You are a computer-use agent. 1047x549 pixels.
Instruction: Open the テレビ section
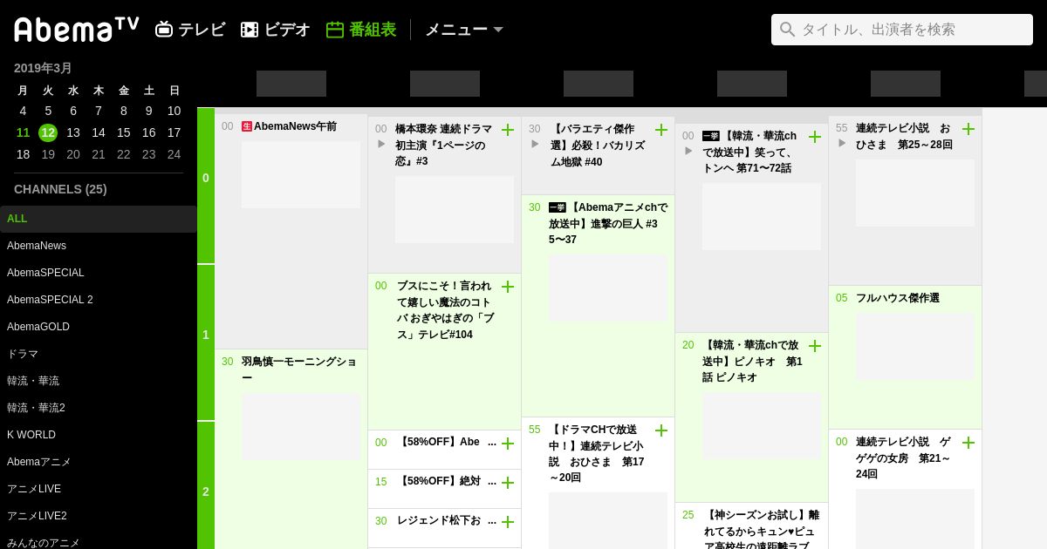click(190, 30)
